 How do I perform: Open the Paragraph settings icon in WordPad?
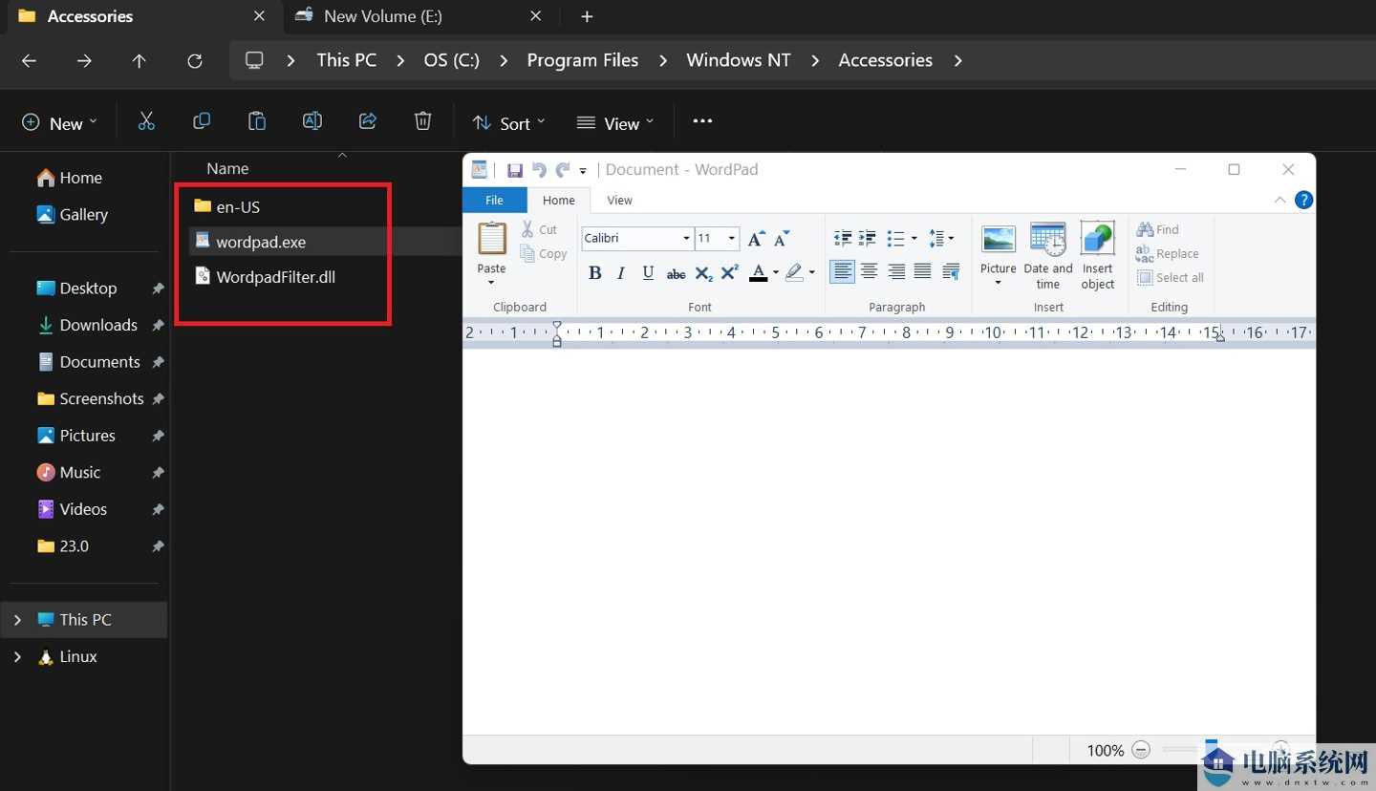951,272
